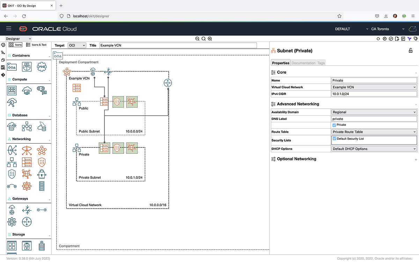
Task: Open the DHCP Options dropdown
Action: coord(374,148)
